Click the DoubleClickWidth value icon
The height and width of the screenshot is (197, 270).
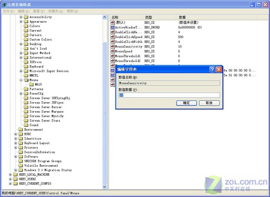click(x=112, y=42)
